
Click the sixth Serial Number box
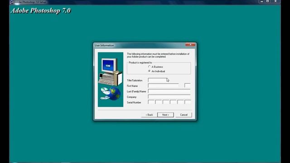188,102
